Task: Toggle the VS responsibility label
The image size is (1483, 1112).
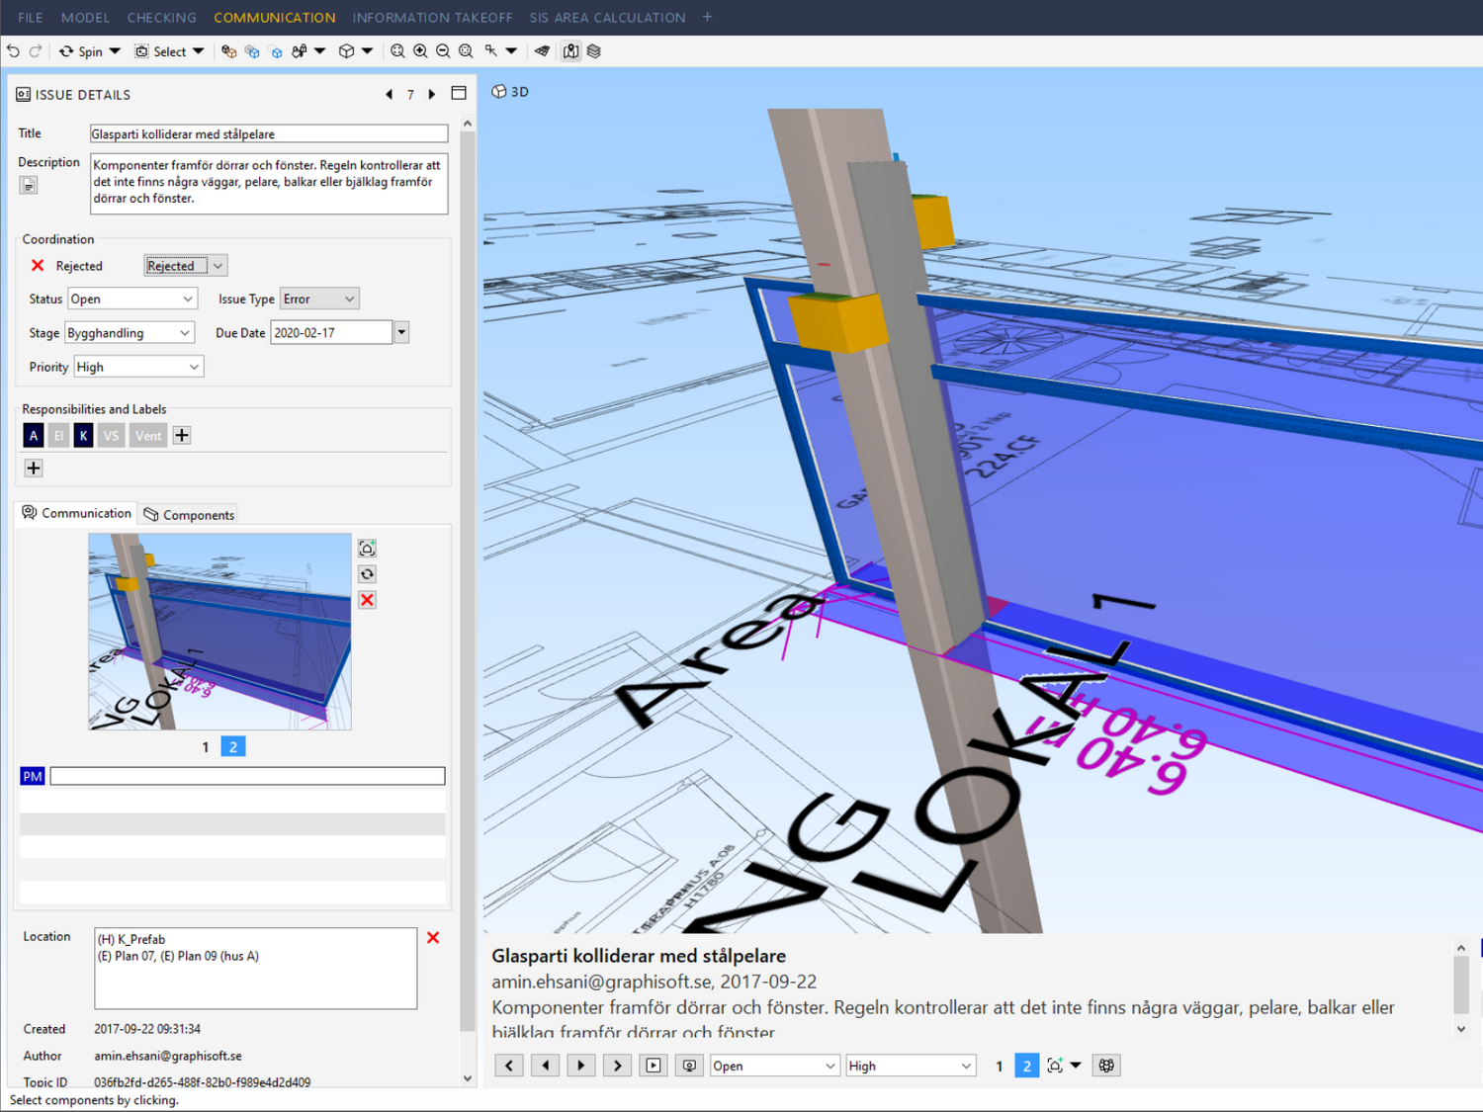Action: point(111,436)
